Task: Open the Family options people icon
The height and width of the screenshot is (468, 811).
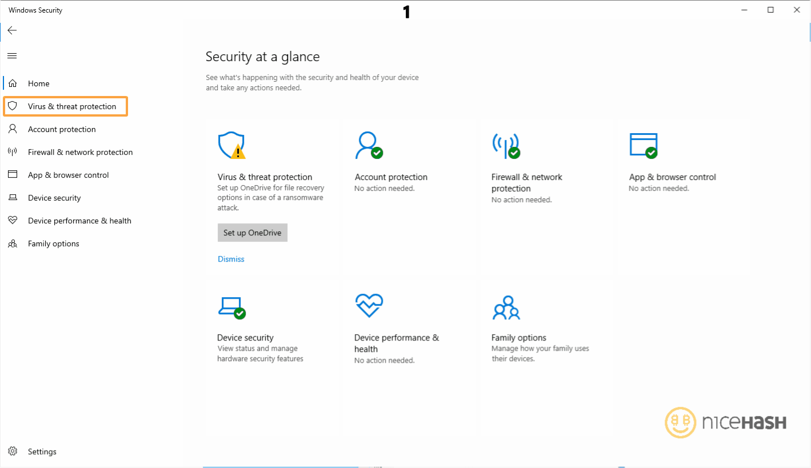Action: 506,307
